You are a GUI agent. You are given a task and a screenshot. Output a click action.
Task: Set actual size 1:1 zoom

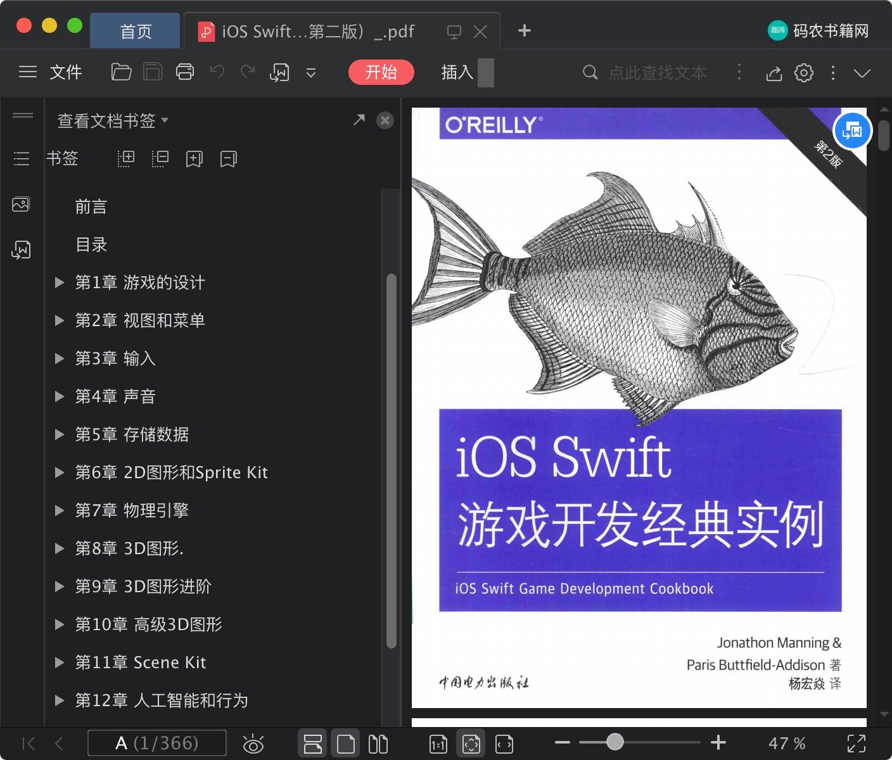click(x=438, y=744)
